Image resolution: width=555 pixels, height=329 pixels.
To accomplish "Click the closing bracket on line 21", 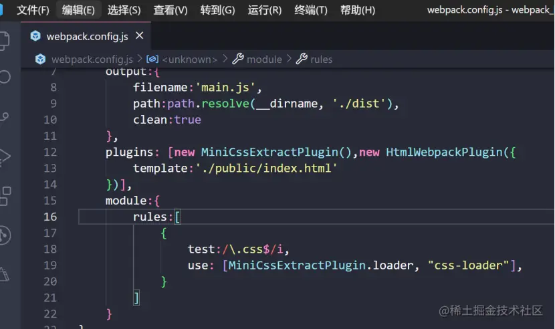I will tap(136, 298).
